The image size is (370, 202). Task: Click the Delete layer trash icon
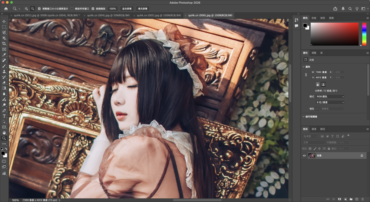(x=363, y=199)
